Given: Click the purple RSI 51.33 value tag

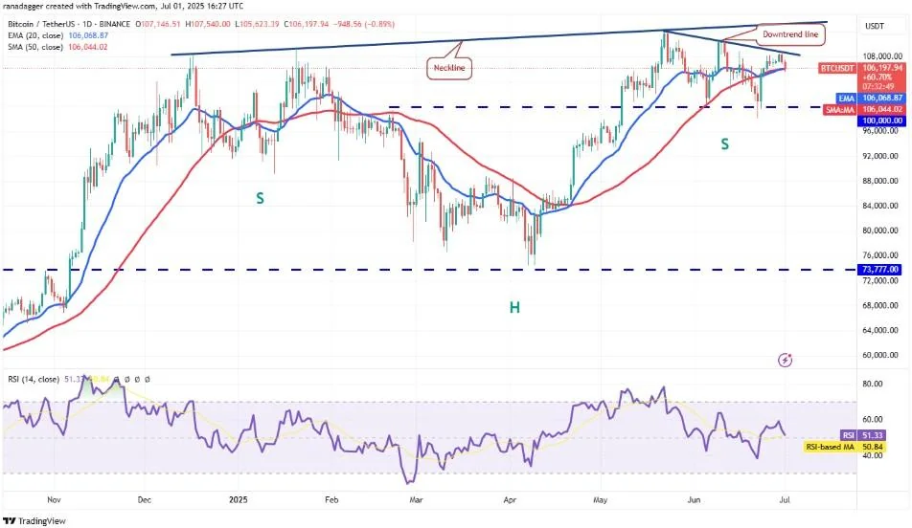Looking at the screenshot, I should click(863, 435).
